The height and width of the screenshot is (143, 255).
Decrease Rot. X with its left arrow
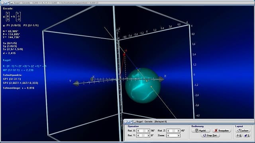138,131
